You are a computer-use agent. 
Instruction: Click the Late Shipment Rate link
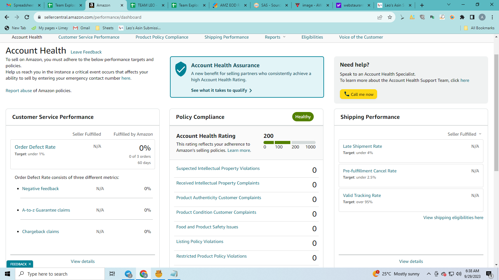pos(362,146)
